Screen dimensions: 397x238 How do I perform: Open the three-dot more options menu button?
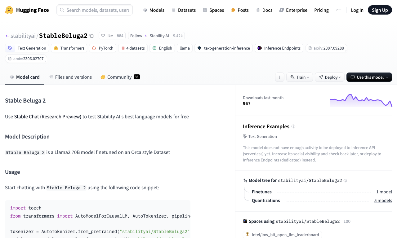(280, 77)
